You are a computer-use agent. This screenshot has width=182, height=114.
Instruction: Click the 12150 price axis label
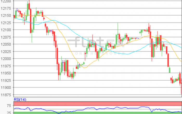pyautogui.click(x=5, y=16)
